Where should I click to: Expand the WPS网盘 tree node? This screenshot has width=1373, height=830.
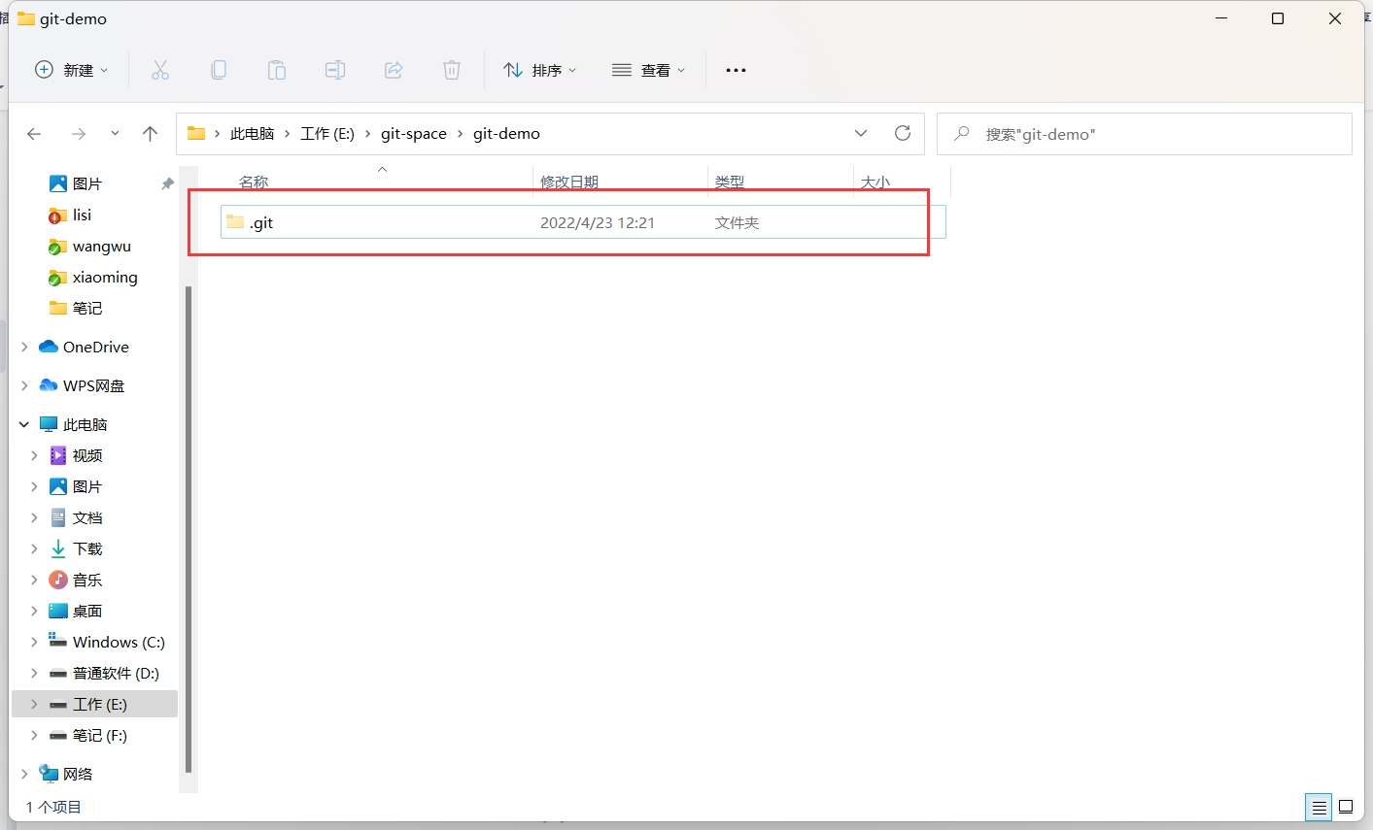(x=24, y=385)
